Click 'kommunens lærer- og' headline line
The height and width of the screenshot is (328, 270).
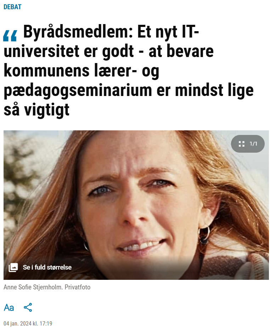(81, 71)
